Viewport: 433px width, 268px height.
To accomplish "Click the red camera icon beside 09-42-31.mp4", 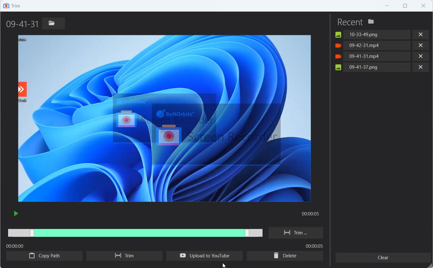I will (338, 45).
